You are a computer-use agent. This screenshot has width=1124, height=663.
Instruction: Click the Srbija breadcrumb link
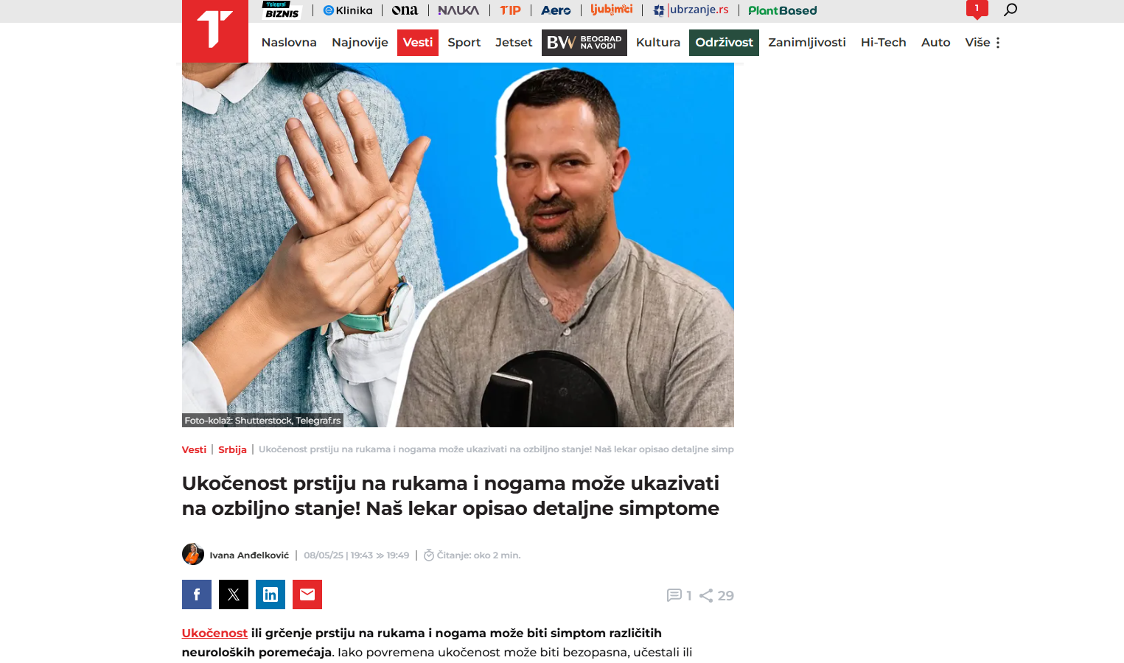232,449
